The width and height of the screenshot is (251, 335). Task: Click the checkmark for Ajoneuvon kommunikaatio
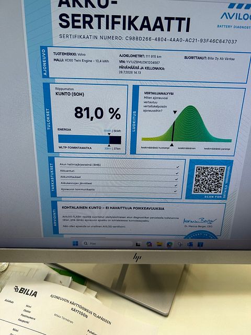pos(176,191)
